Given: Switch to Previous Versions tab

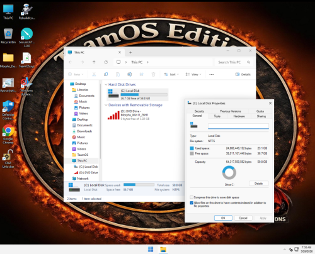Looking at the screenshot, I should coord(231,111).
